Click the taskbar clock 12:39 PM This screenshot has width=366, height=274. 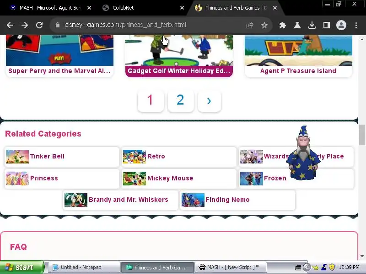[x=349, y=267]
